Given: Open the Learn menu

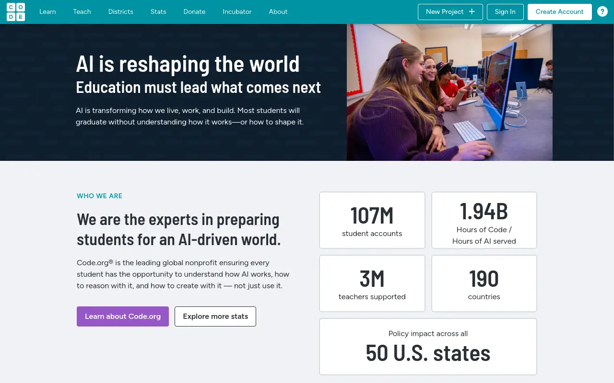Looking at the screenshot, I should 47,11.
